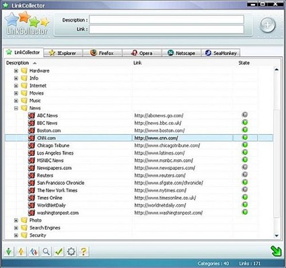286x268 pixels.
Task: Click the Links : 171 status text
Action: (250, 263)
